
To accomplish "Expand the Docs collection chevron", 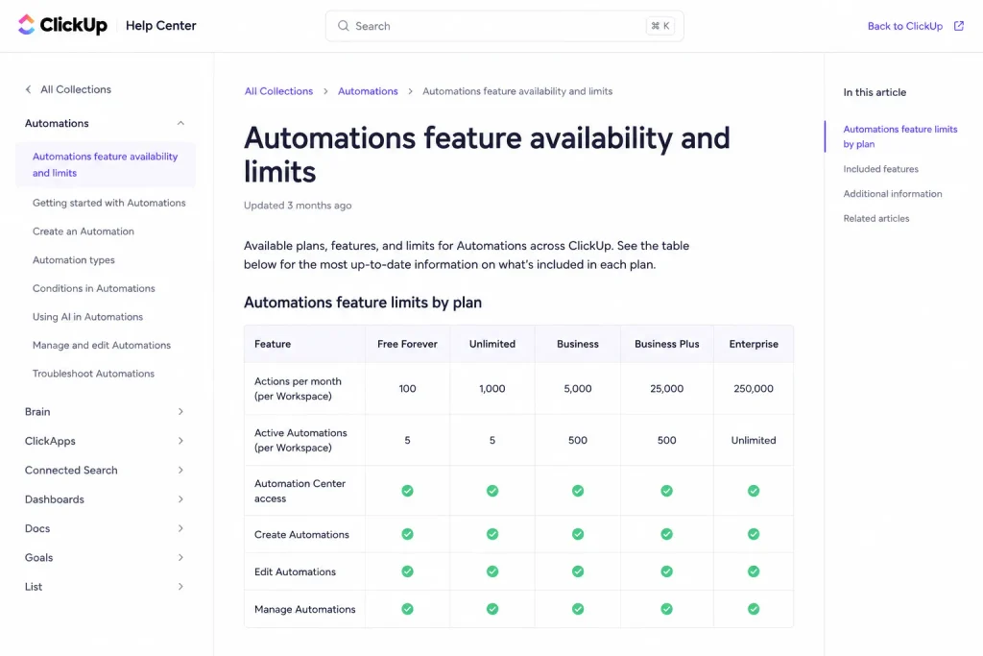I will tap(180, 528).
